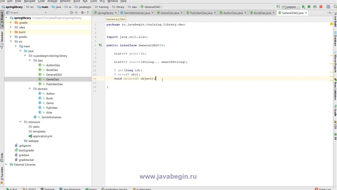Close the PublisherDao.java tab
The image size is (337, 190).
point(215,13)
